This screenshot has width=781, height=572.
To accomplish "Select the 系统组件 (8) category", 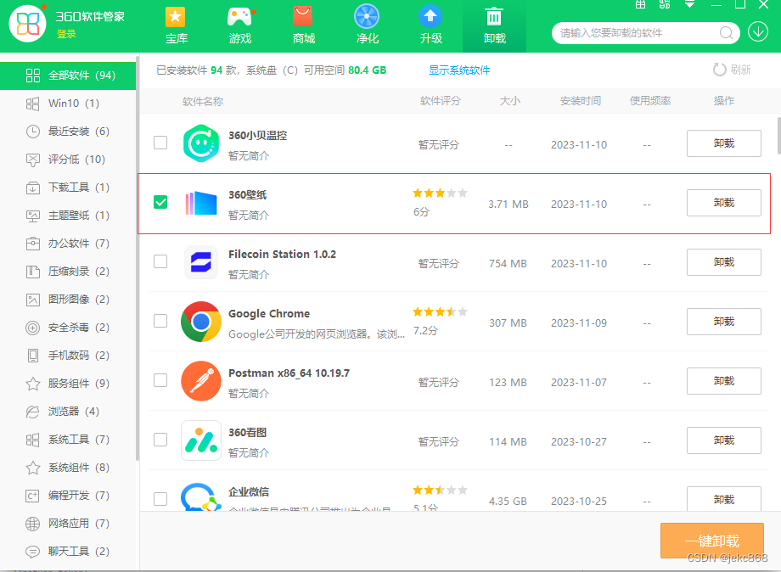I will tap(68, 468).
